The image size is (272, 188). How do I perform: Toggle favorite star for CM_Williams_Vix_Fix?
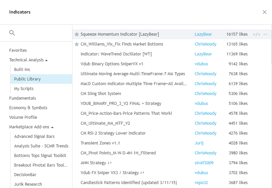tap(77, 44)
